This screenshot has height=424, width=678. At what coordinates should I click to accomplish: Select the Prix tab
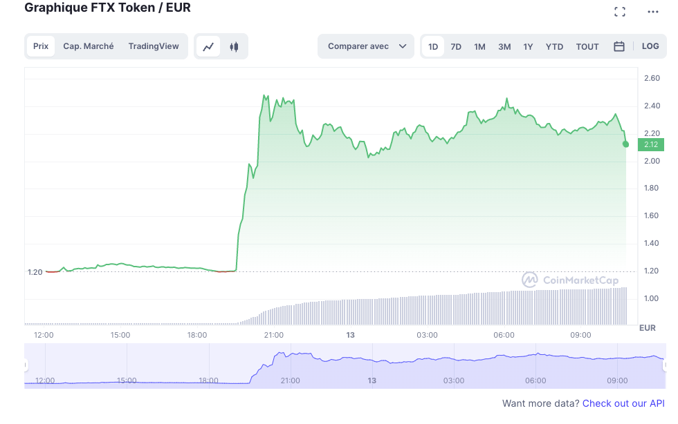point(41,46)
